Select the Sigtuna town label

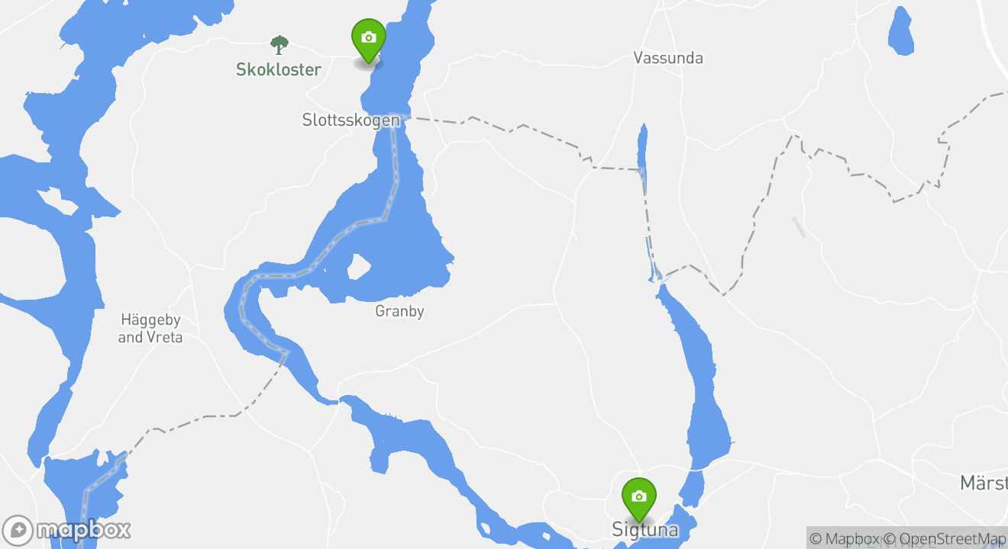pyautogui.click(x=645, y=529)
